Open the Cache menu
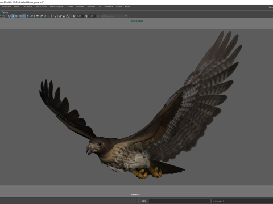 [x=119, y=7]
